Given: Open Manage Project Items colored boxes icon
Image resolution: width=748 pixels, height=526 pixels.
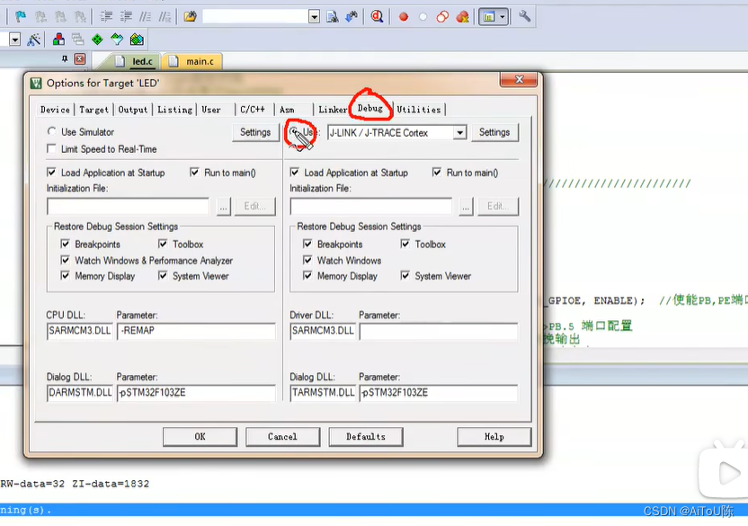Looking at the screenshot, I should tap(58, 40).
